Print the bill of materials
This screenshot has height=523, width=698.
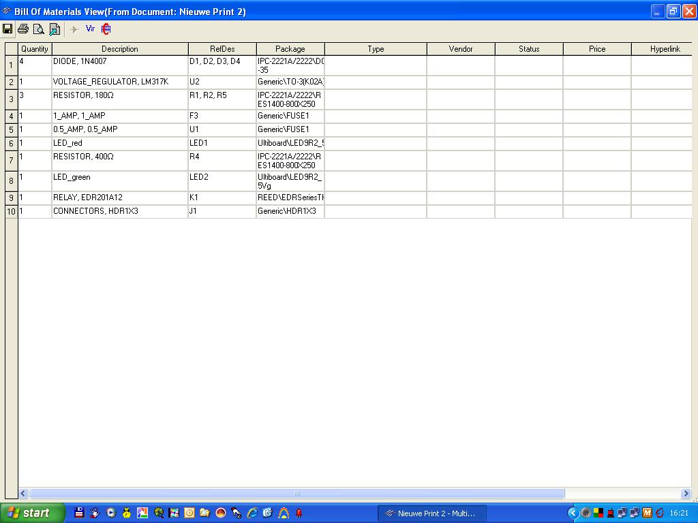click(23, 29)
